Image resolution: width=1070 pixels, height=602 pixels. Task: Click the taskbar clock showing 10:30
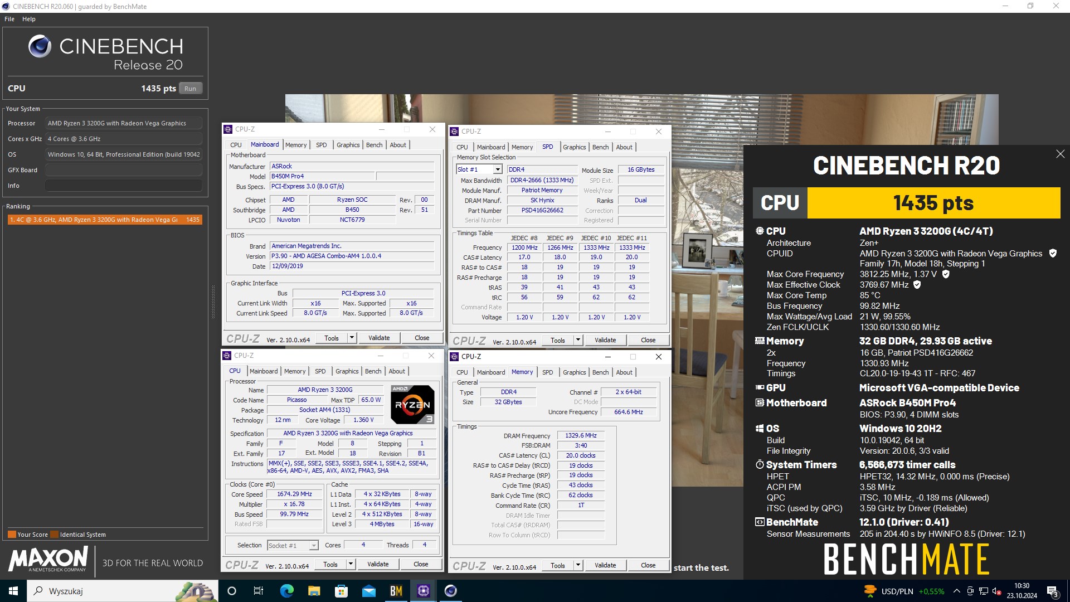1022,591
